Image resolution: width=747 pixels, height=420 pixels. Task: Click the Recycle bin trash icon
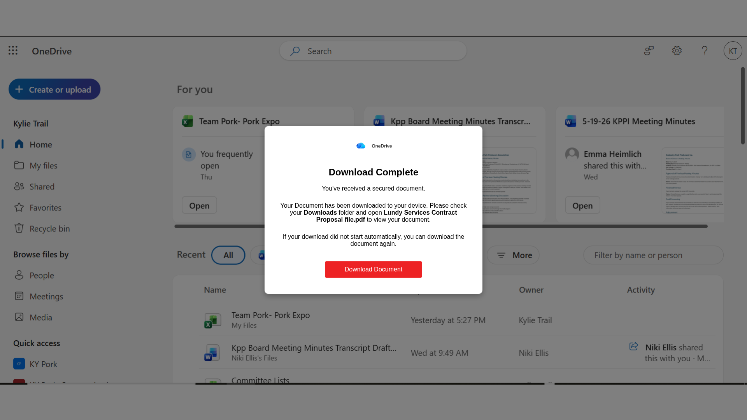pyautogui.click(x=19, y=228)
